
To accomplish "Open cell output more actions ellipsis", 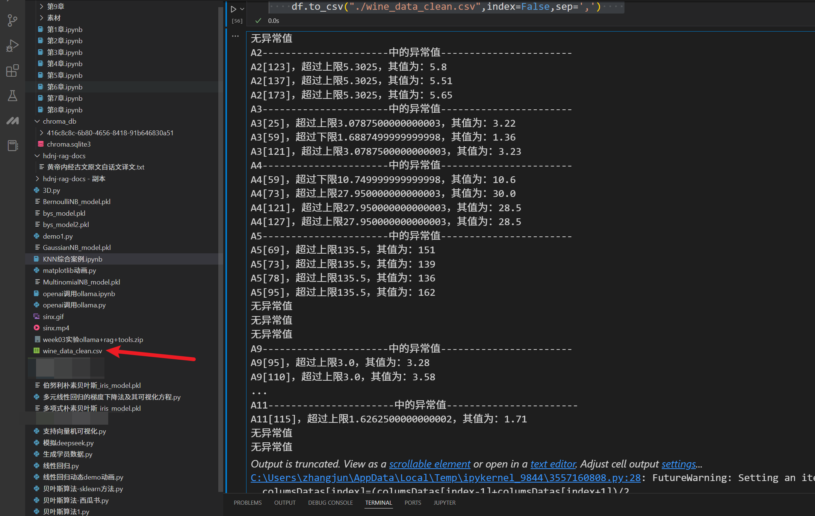I will click(236, 36).
